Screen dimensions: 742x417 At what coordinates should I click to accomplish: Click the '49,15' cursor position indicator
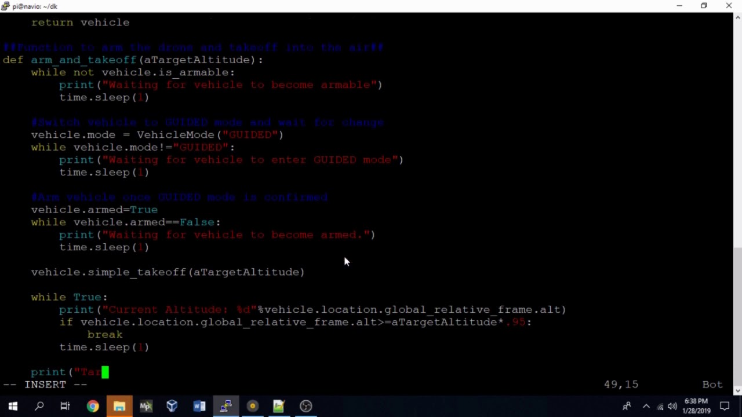pyautogui.click(x=621, y=385)
